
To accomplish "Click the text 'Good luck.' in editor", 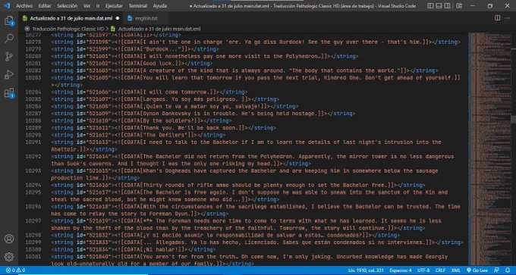I will [x=159, y=64].
